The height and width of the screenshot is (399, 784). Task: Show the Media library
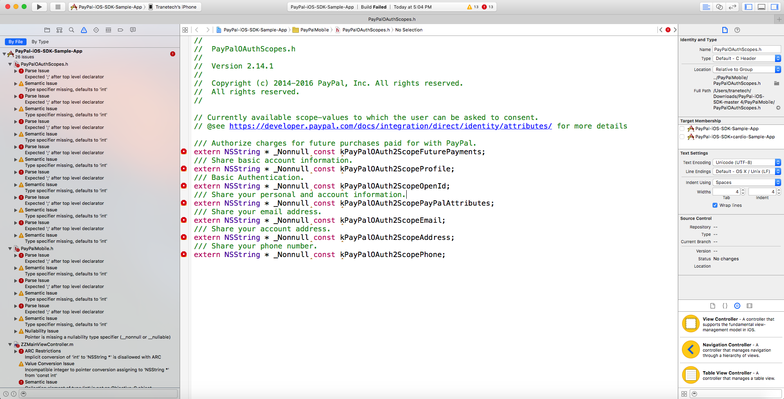(x=749, y=306)
